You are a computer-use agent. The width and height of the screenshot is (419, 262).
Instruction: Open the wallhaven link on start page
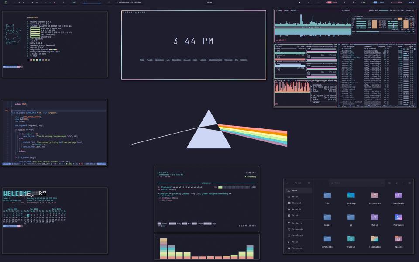pos(176,60)
